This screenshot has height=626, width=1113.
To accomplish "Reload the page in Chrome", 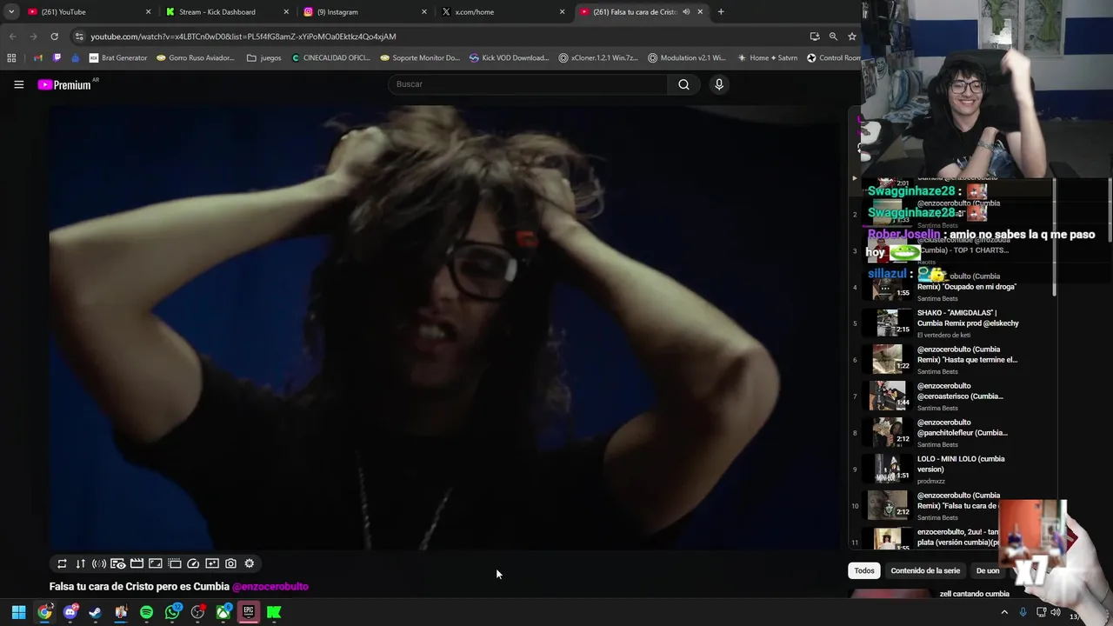I will [x=54, y=37].
